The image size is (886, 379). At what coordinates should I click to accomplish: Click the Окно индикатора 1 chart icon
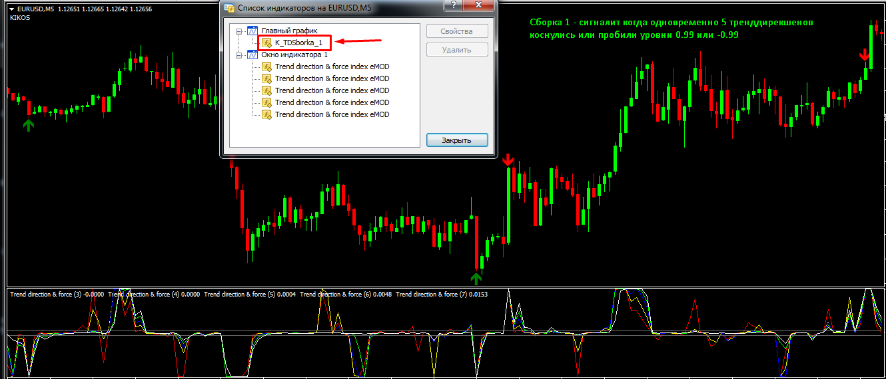pyautogui.click(x=252, y=55)
